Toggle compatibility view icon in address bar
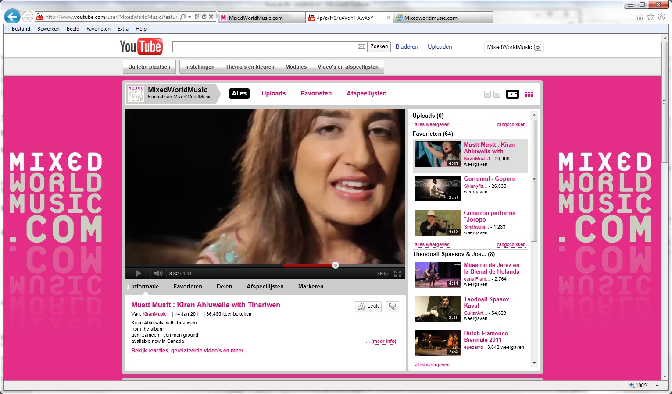This screenshot has width=672, height=394. coord(197,17)
